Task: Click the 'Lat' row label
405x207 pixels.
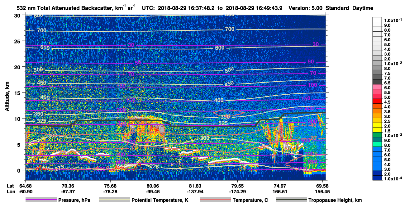Action: click(10, 186)
